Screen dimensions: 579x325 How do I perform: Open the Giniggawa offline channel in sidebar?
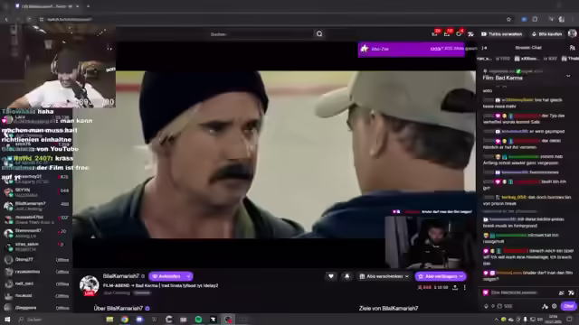click(36, 307)
